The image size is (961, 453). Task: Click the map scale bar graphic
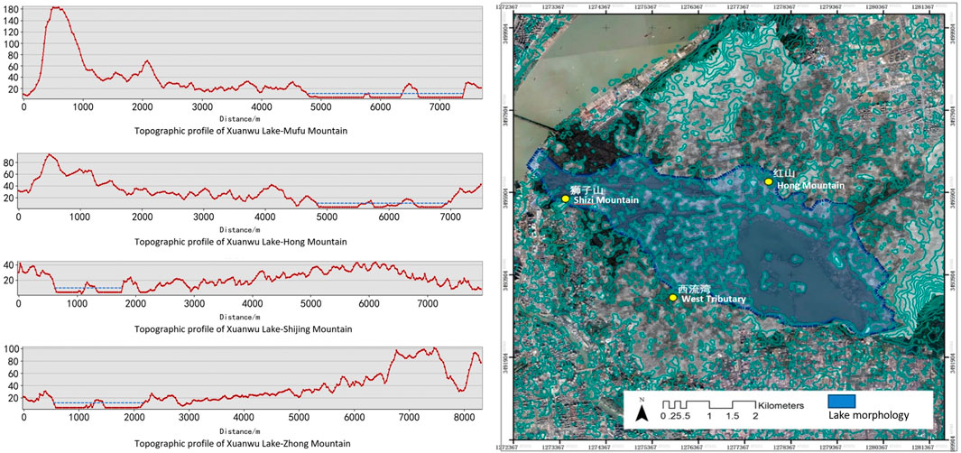click(x=708, y=405)
